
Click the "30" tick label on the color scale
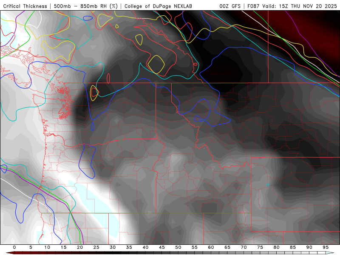113,247
